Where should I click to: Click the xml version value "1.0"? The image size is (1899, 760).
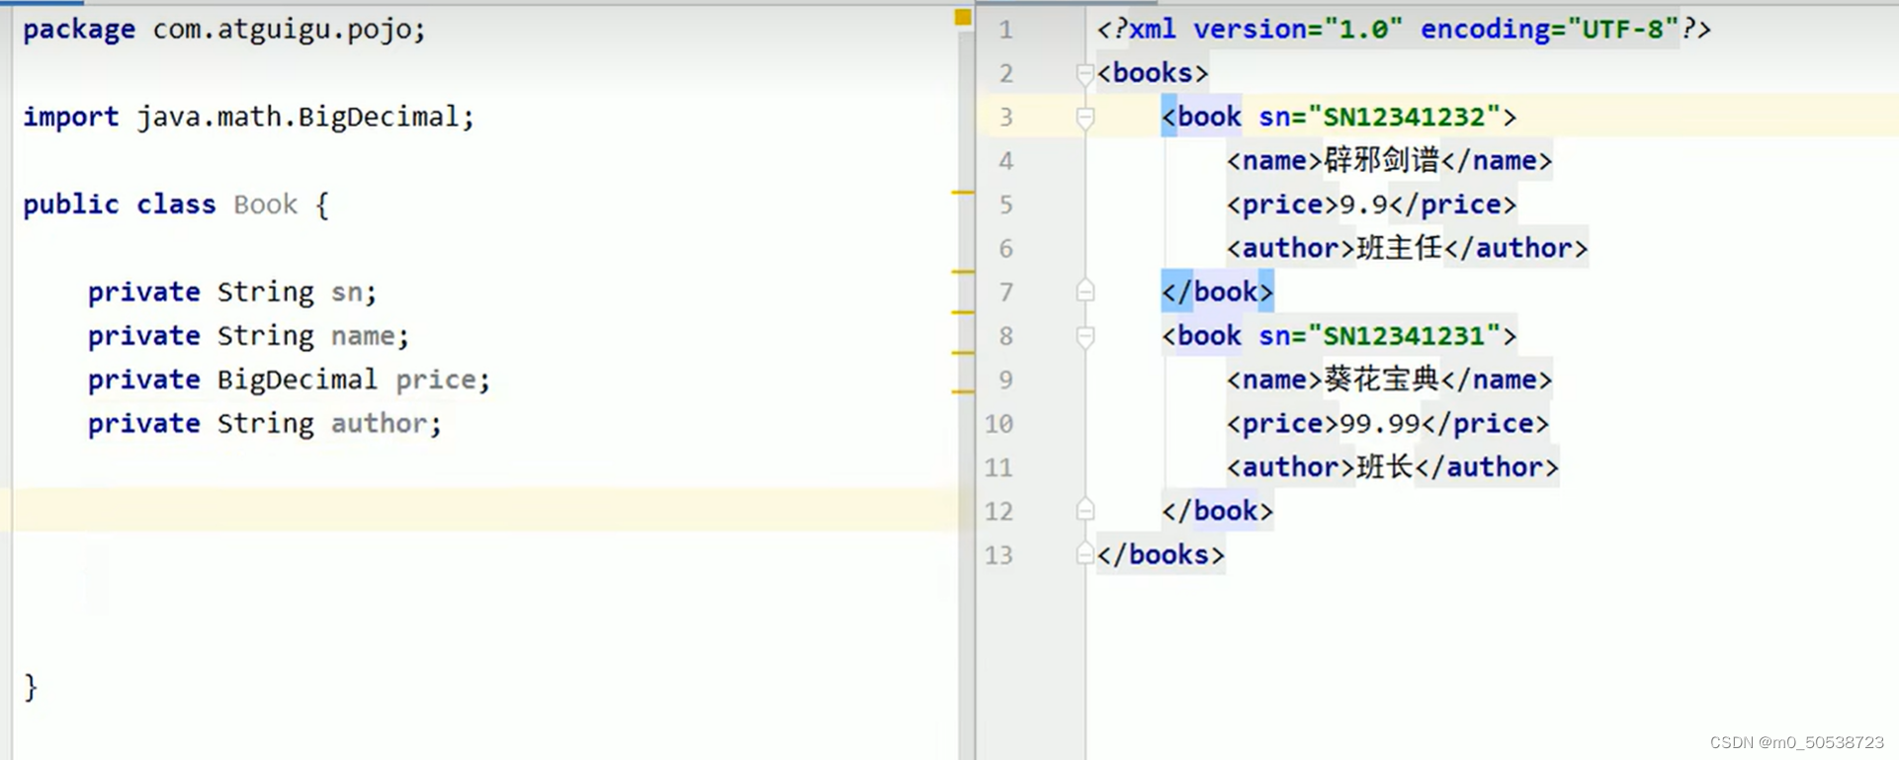coord(1363,30)
